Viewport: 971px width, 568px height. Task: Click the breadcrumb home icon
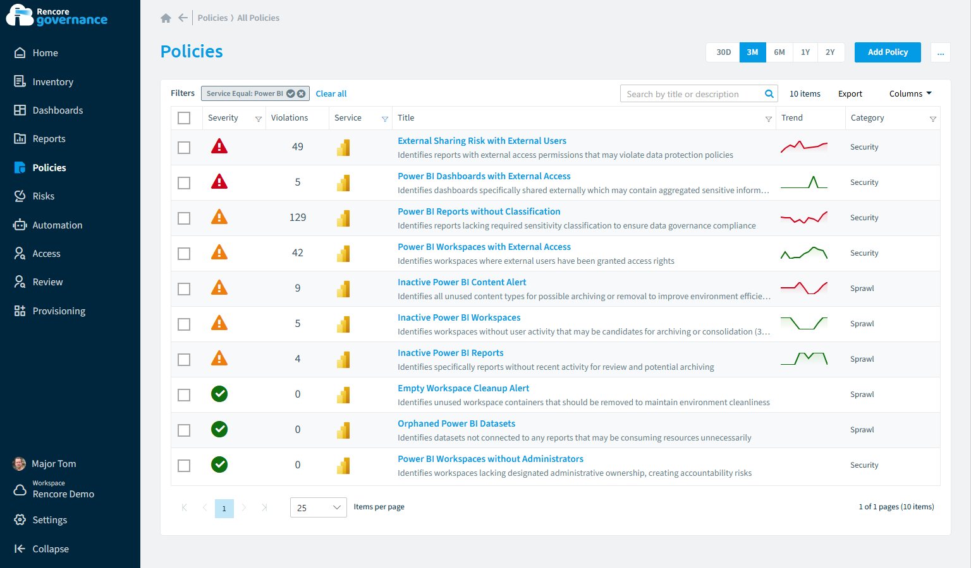click(166, 18)
